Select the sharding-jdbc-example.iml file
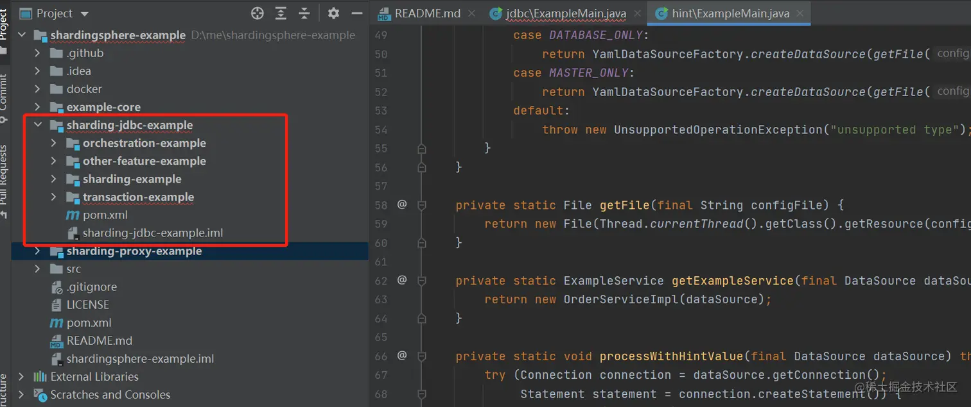Viewport: 971px width, 407px height. coord(189,233)
